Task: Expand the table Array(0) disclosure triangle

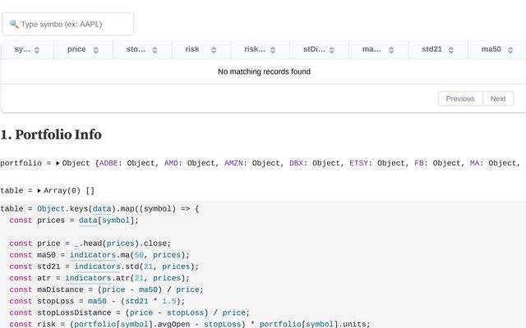Action: (39, 190)
